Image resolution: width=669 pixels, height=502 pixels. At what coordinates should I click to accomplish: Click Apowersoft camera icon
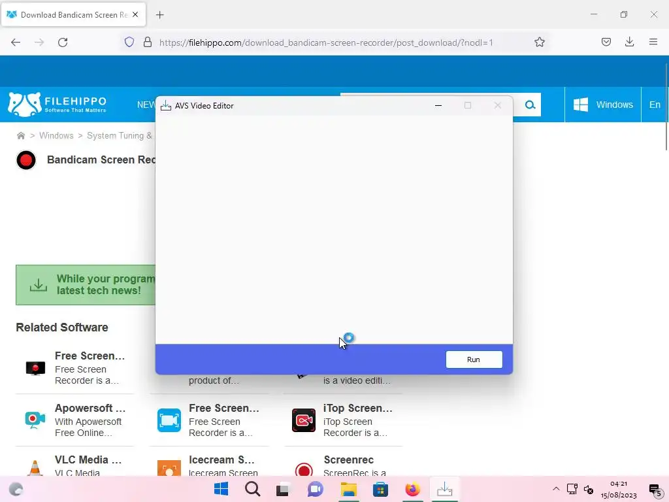[35, 420]
